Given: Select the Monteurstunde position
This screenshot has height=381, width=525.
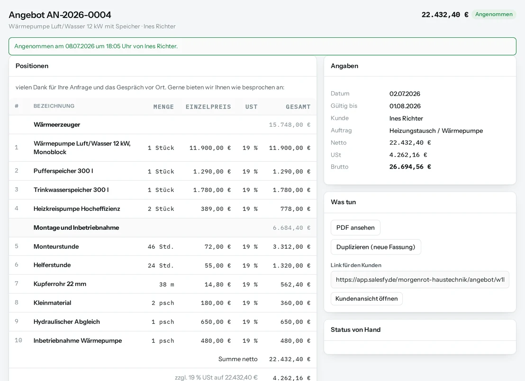Looking at the screenshot, I should coord(163,246).
